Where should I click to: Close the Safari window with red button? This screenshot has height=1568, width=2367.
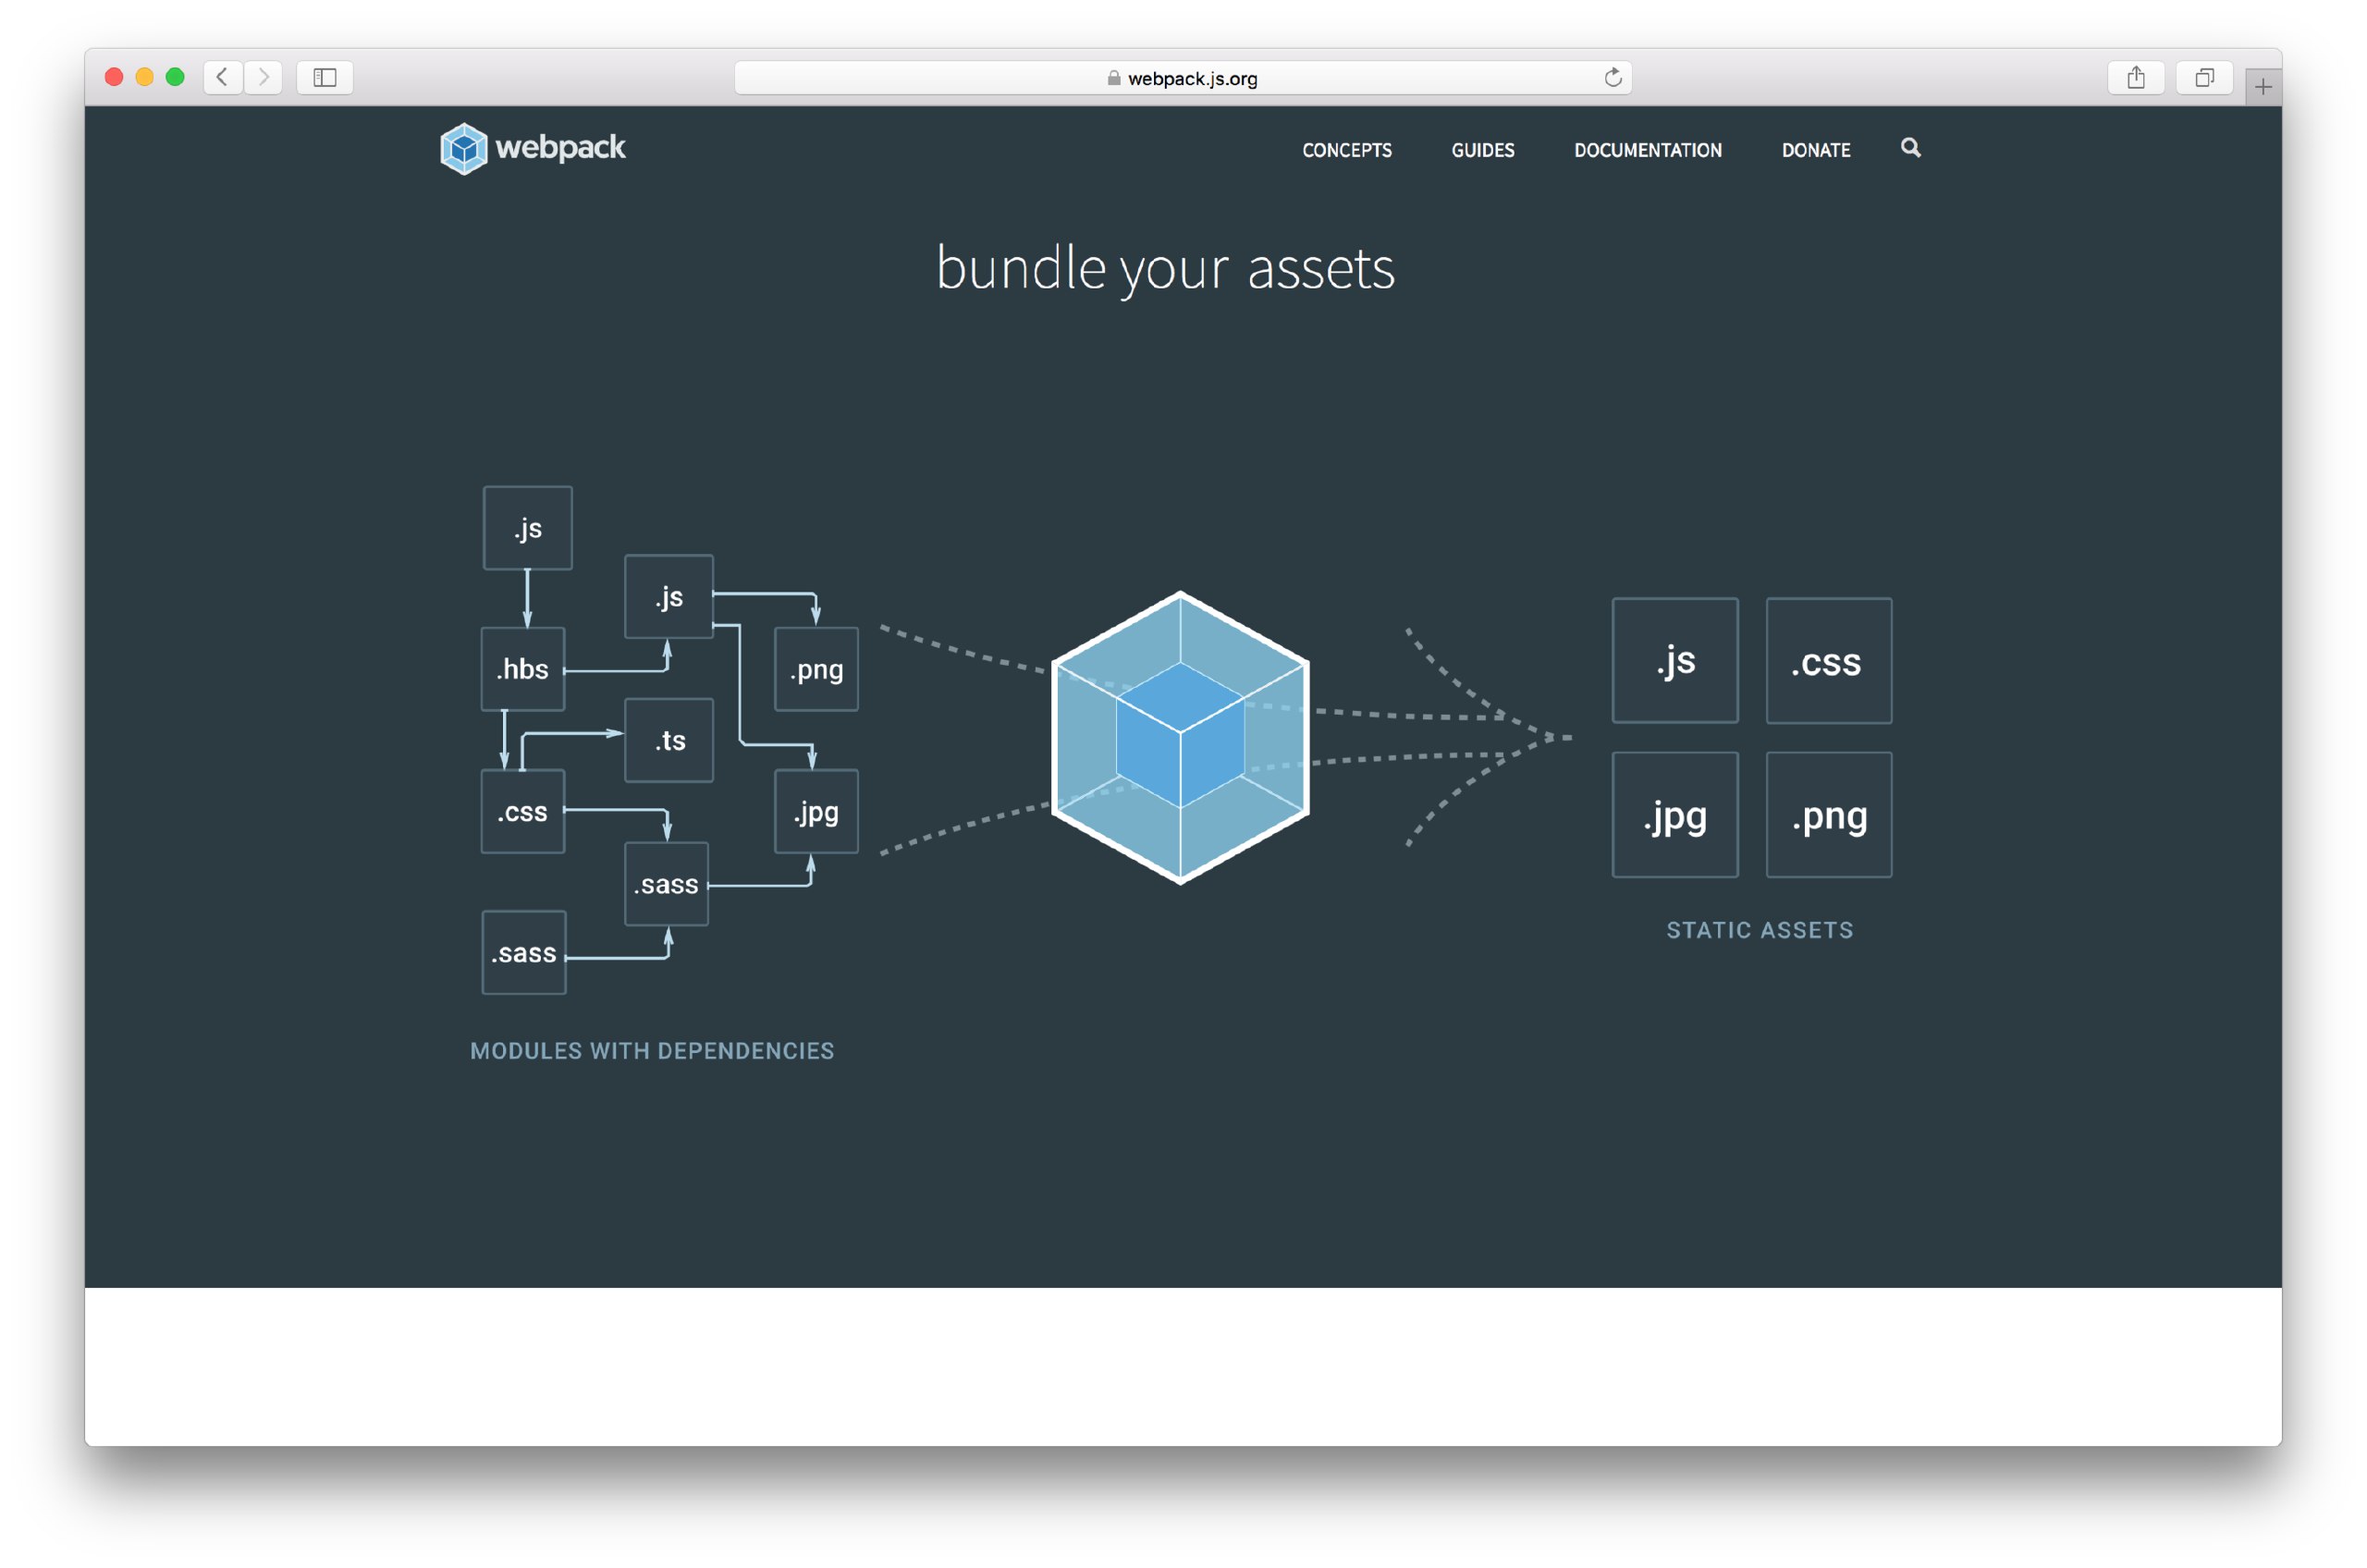tap(114, 77)
